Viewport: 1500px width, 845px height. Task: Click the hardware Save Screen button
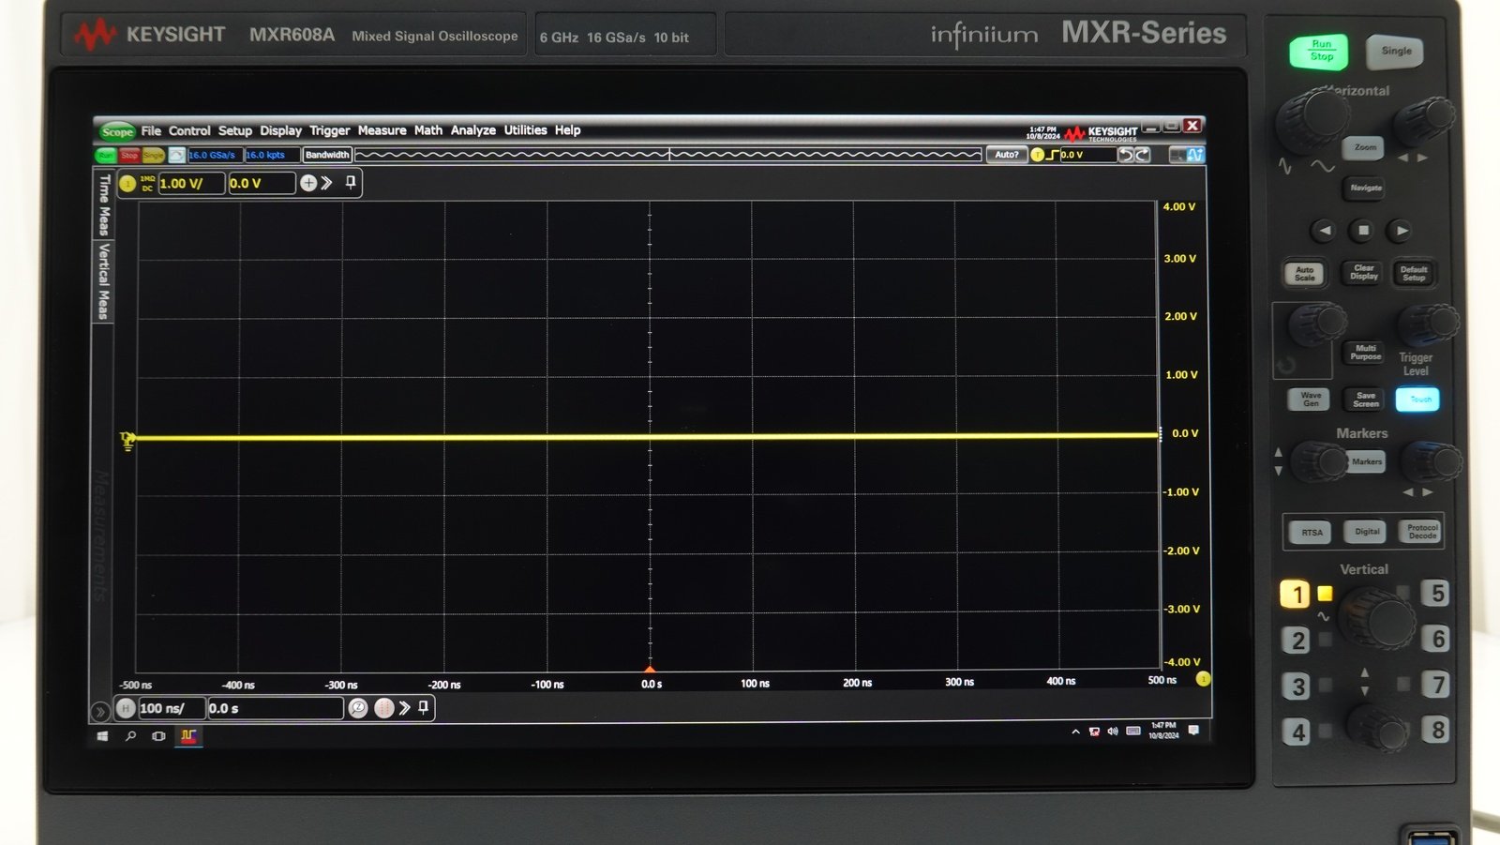[x=1365, y=400]
